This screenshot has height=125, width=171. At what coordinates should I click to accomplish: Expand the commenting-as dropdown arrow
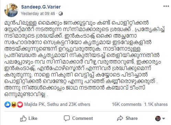click(x=164, y=119)
